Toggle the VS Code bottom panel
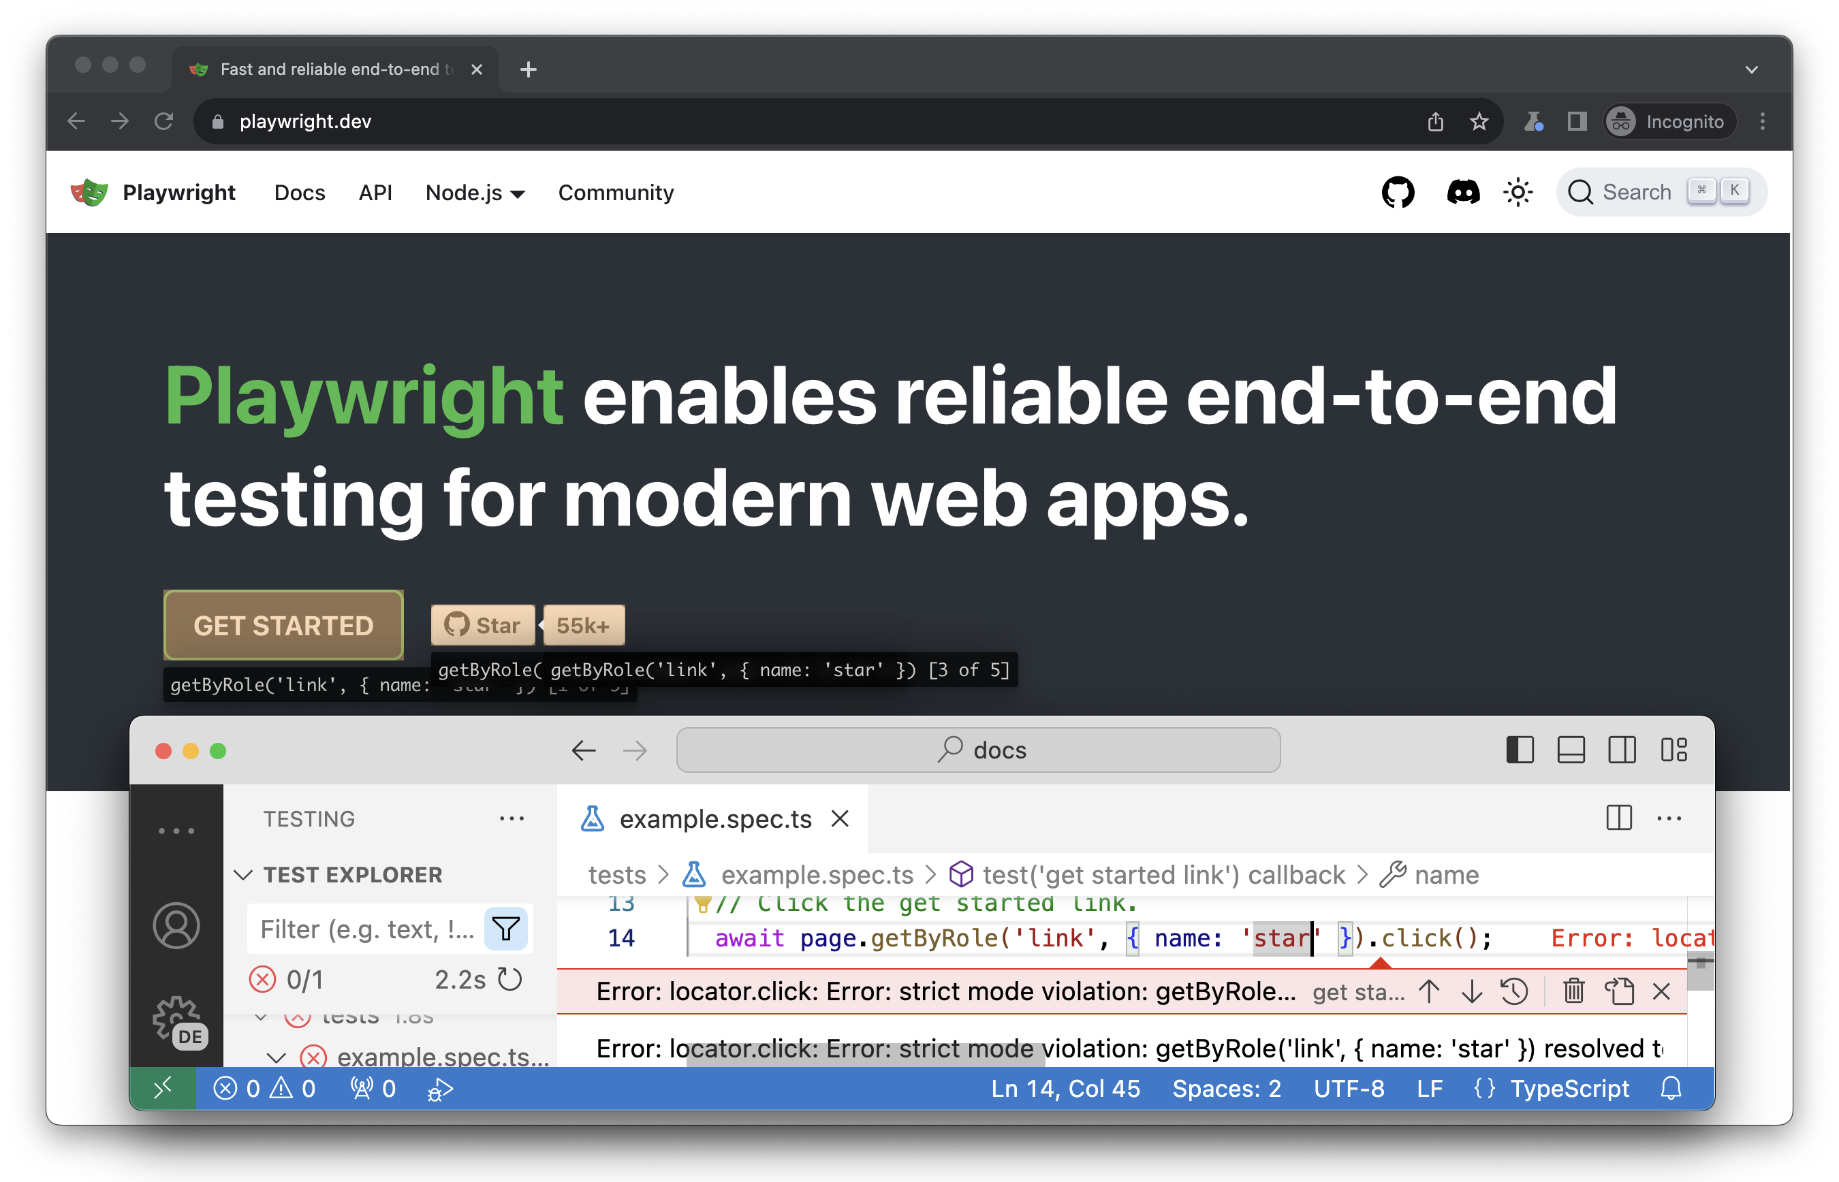The image size is (1839, 1182). pos(1570,750)
